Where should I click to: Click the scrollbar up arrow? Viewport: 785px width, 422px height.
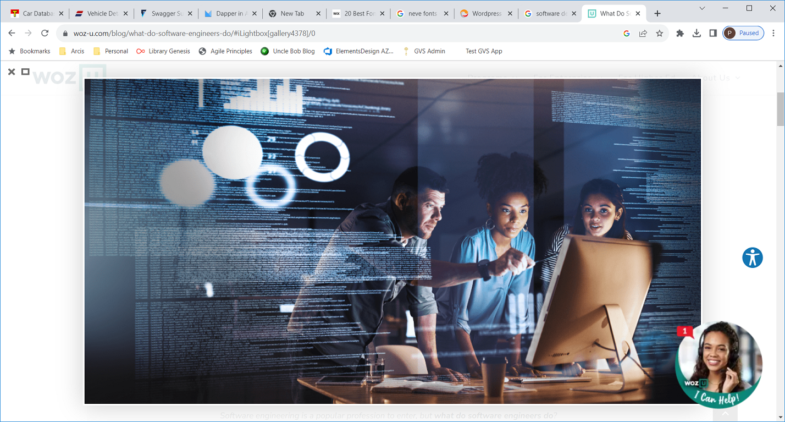[780, 66]
